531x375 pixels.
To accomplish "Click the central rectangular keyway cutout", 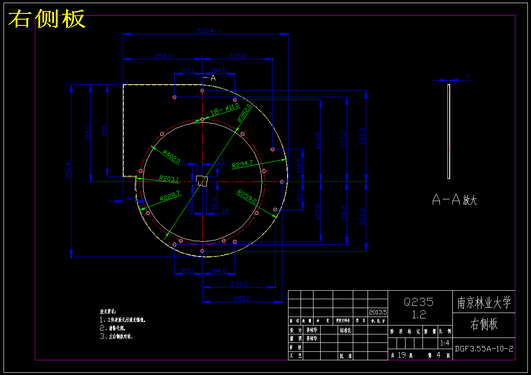I will (x=202, y=181).
